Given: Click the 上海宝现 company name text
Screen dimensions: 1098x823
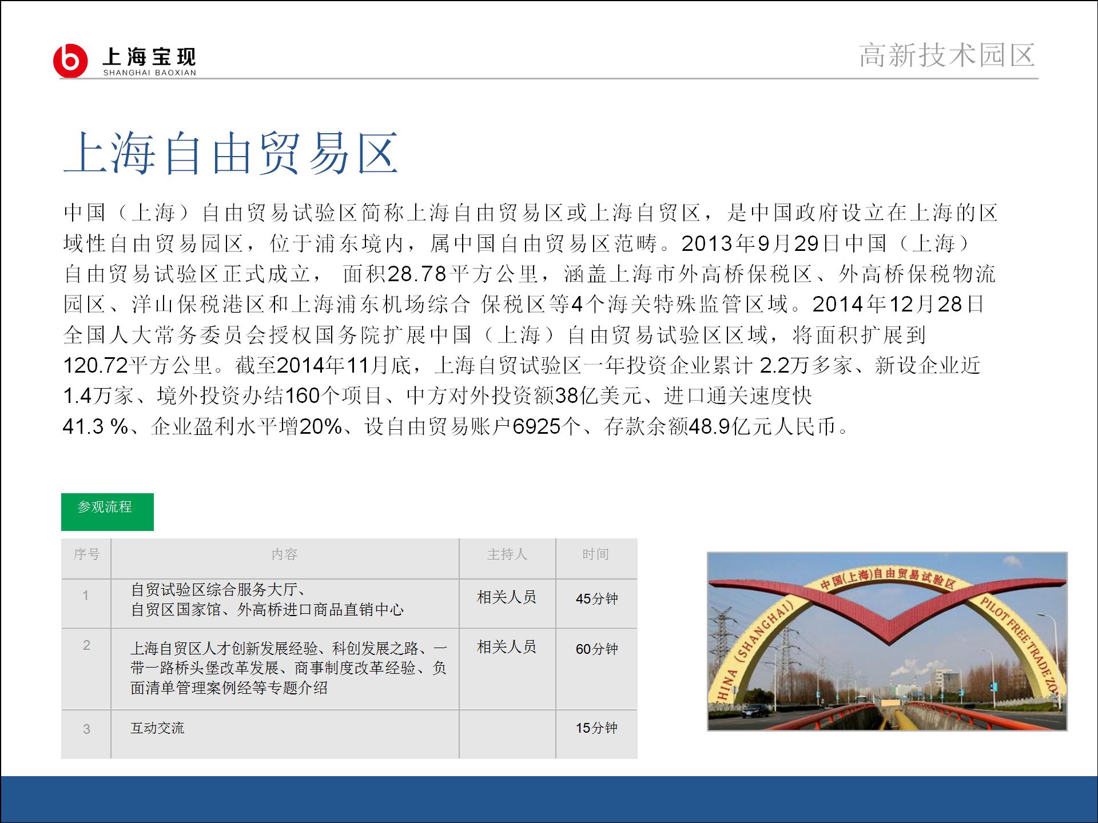Looking at the screenshot, I should click(x=149, y=57).
